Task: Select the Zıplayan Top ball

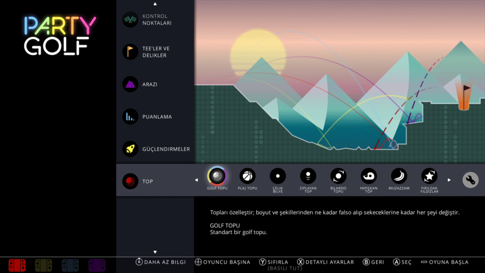Action: [308, 176]
